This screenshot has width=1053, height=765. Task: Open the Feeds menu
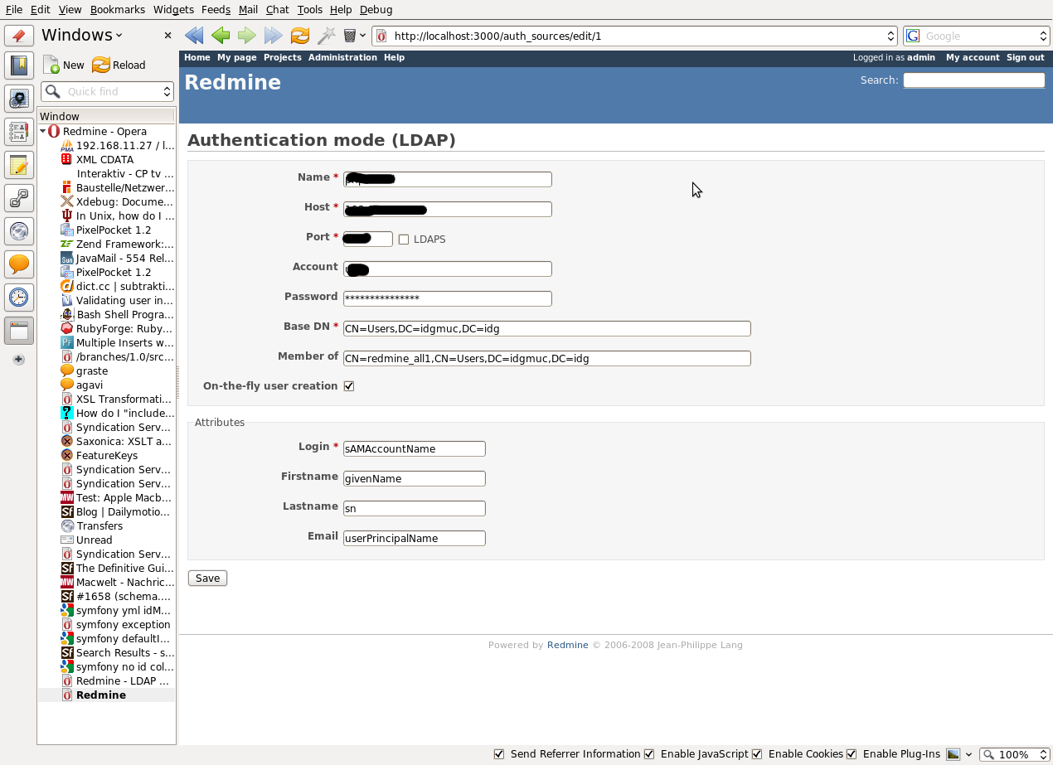pyautogui.click(x=216, y=9)
